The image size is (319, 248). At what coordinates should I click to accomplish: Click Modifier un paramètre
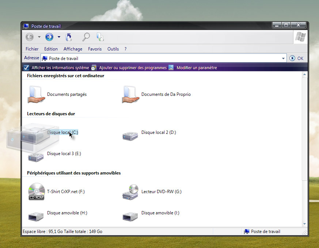tap(197, 68)
